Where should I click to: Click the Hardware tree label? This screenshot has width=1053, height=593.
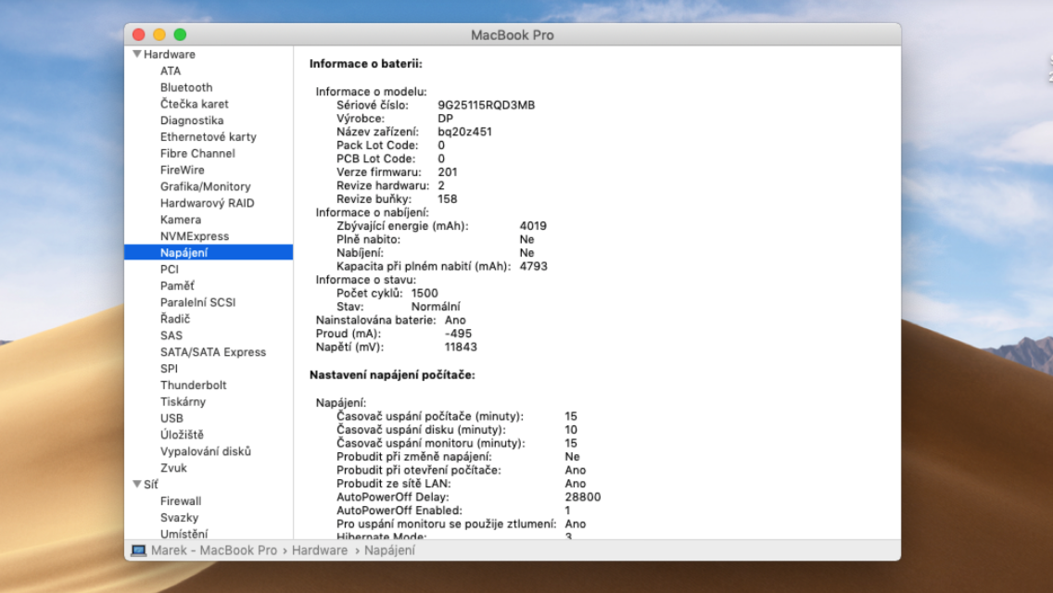point(170,55)
